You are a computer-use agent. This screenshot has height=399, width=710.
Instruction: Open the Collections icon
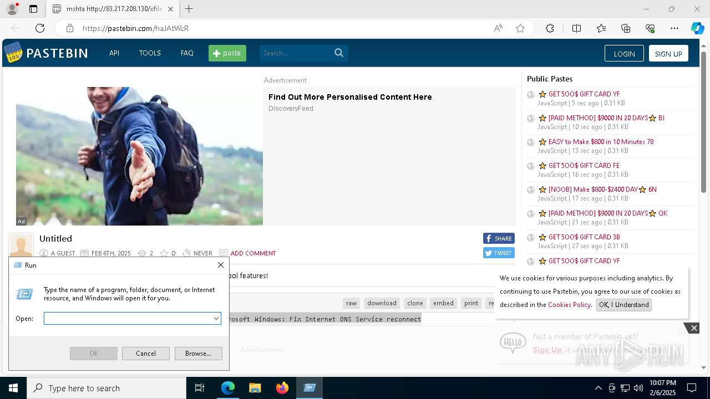(626, 28)
